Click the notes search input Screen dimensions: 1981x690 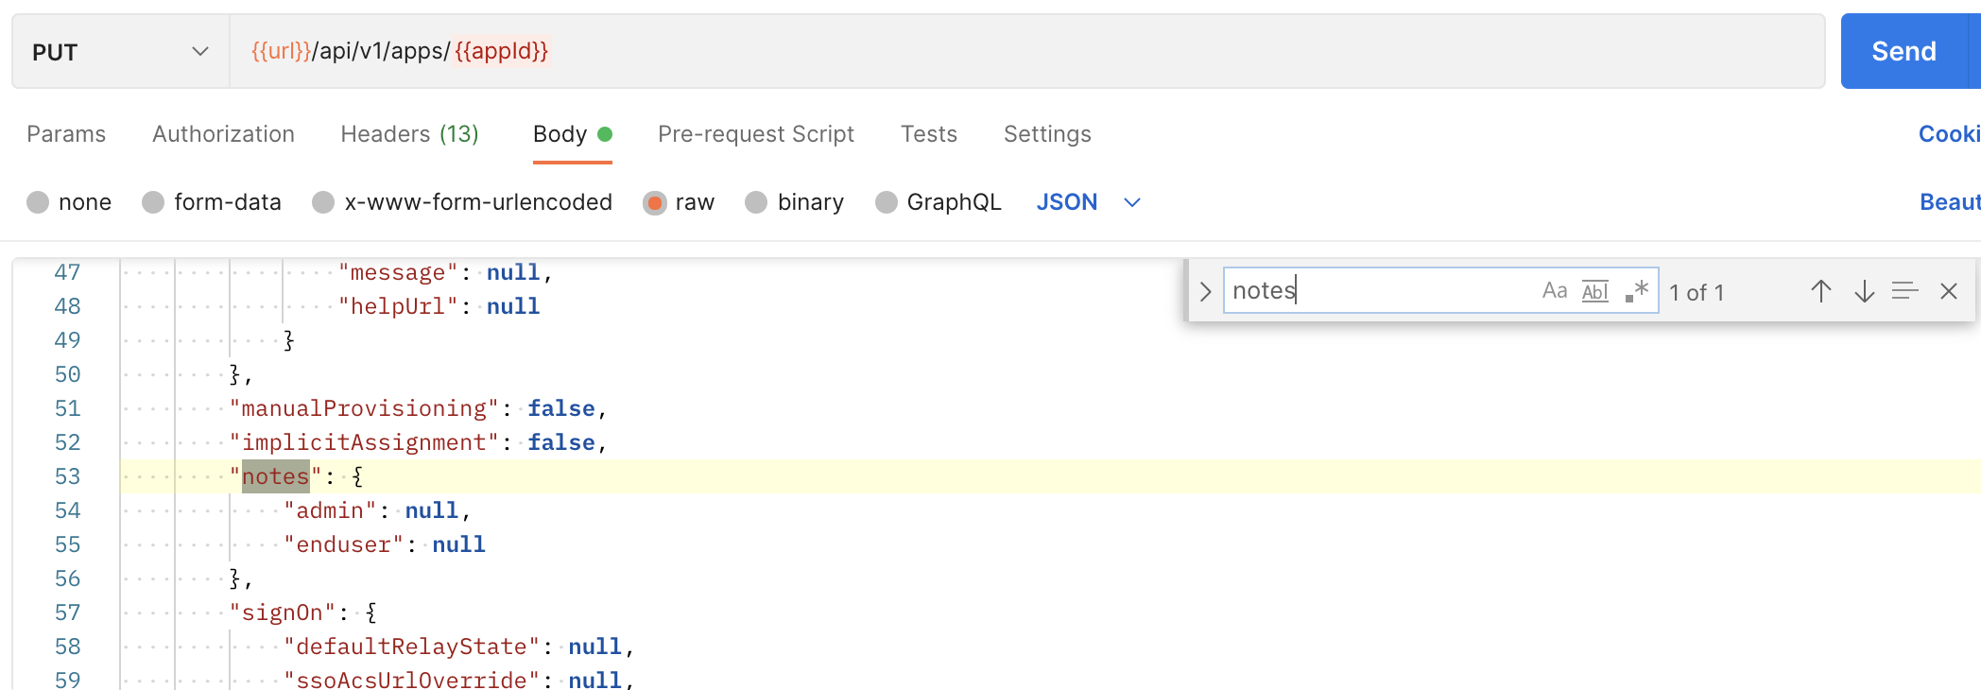(x=1380, y=291)
